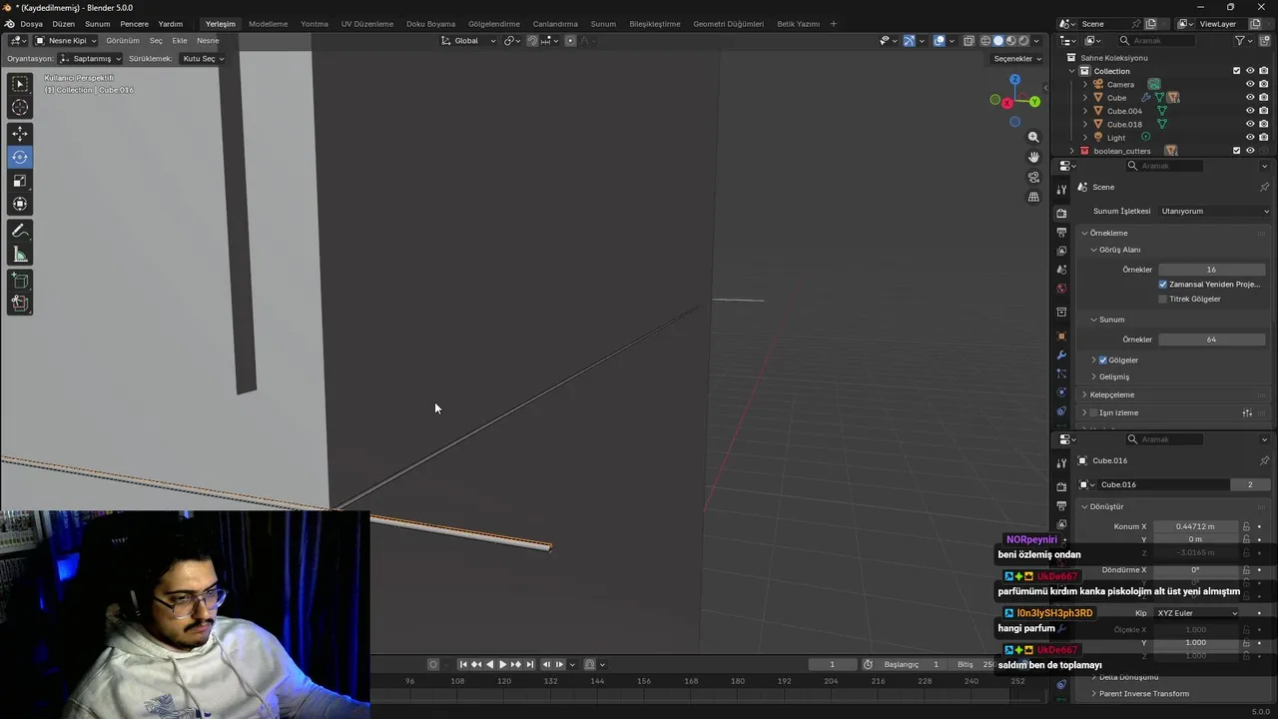Switch to the Gölgelendirme workspace tab

494,24
